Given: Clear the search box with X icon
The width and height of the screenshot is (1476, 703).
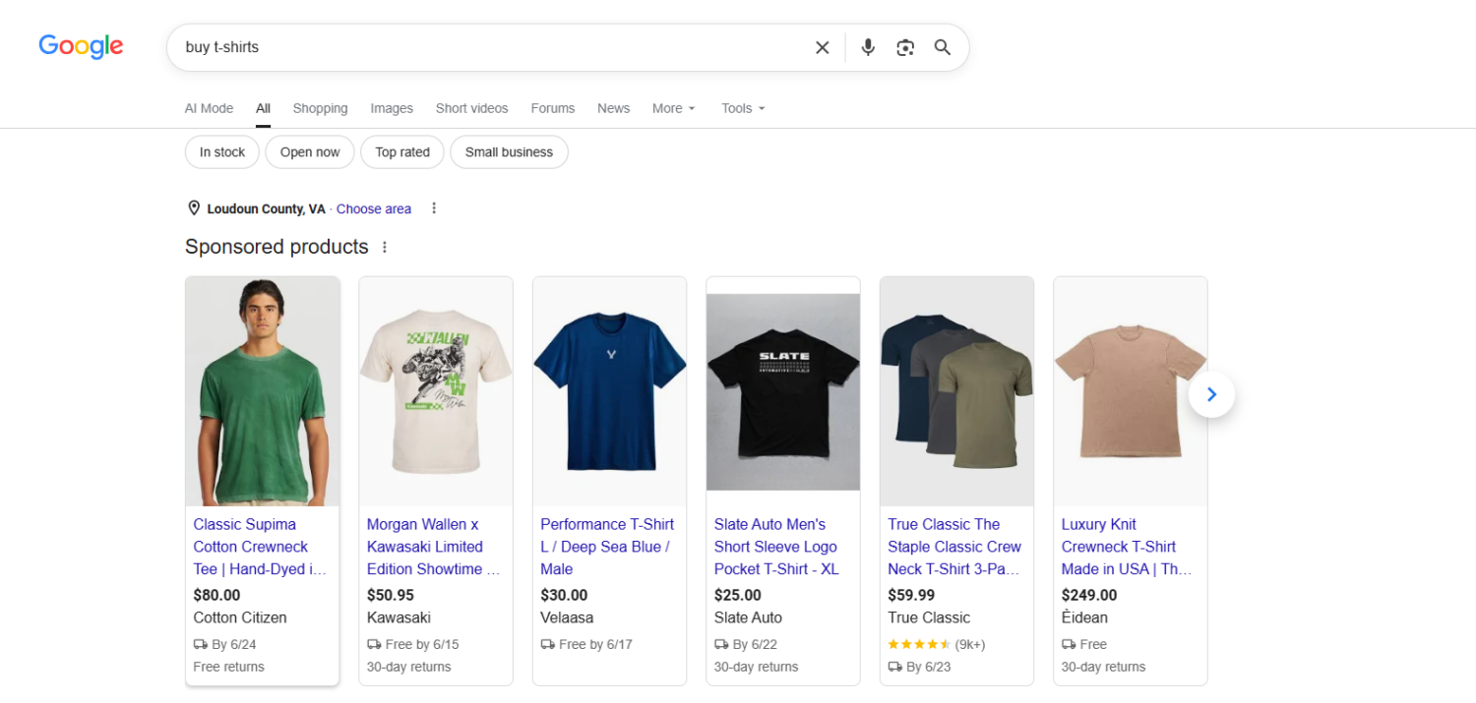Looking at the screenshot, I should [823, 47].
